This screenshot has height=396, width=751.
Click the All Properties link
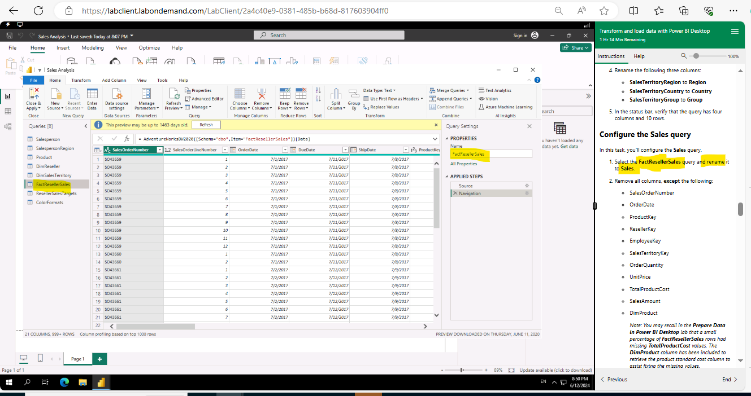463,164
